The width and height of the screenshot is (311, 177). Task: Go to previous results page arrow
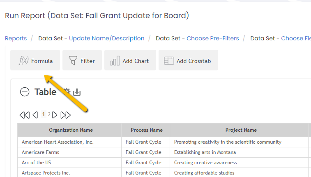point(35,115)
